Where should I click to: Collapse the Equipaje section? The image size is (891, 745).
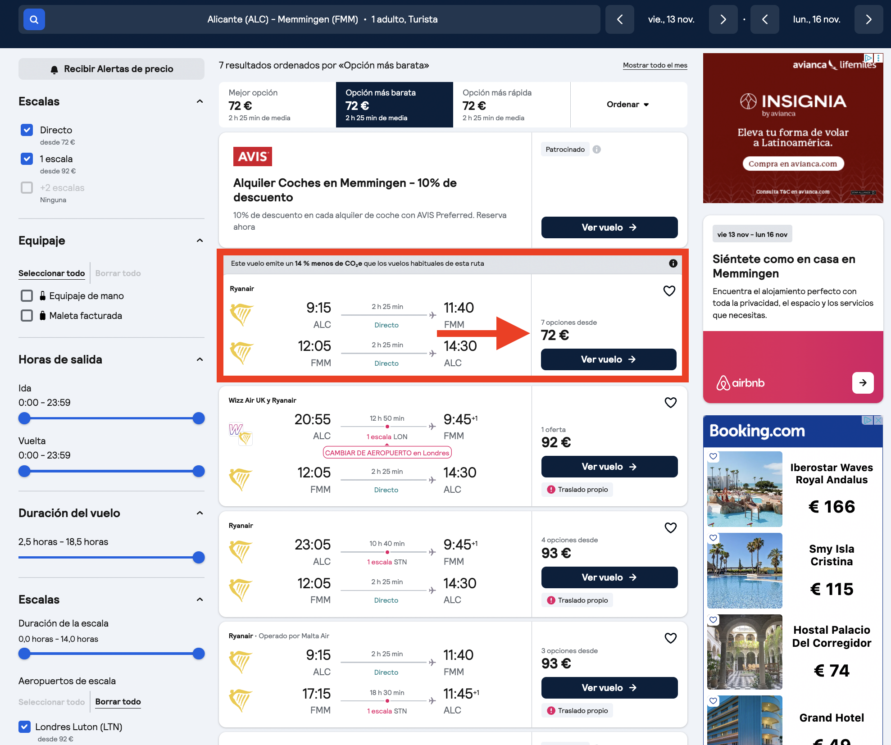[x=200, y=241]
